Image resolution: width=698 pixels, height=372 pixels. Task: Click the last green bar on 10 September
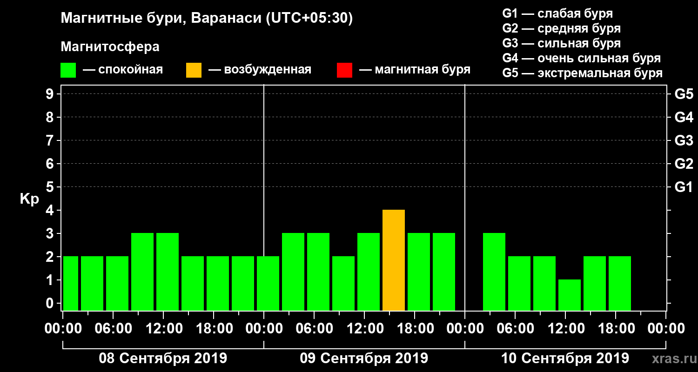pyautogui.click(x=620, y=284)
